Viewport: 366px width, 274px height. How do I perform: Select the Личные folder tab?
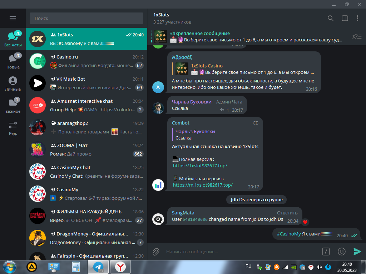pos(13,83)
